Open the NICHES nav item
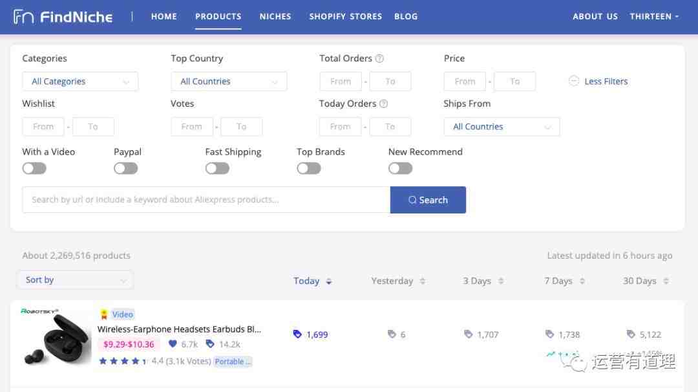This screenshot has width=698, height=392. [275, 16]
